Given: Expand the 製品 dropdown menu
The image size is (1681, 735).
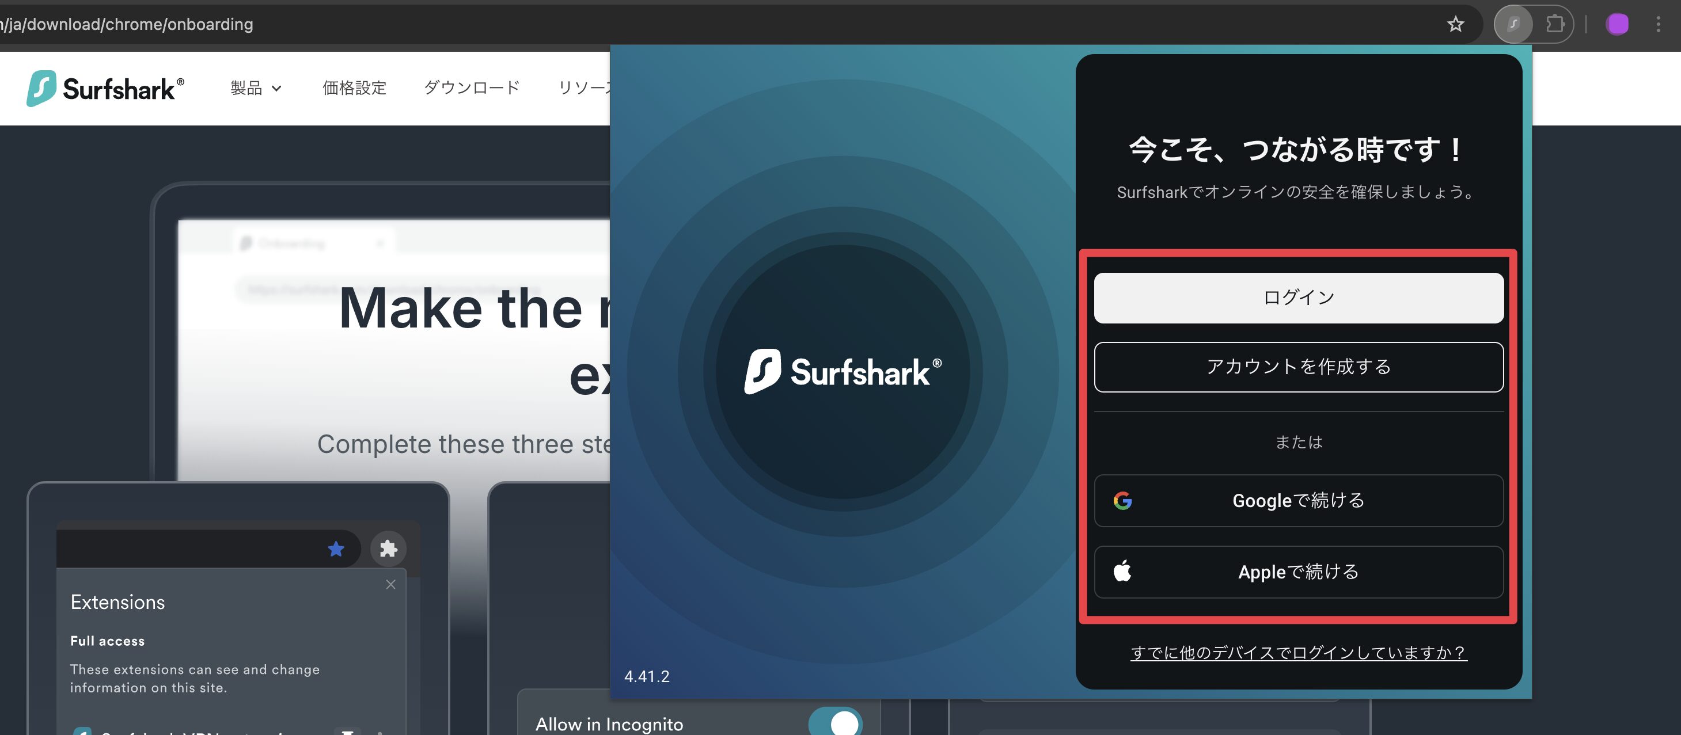Looking at the screenshot, I should coord(256,88).
